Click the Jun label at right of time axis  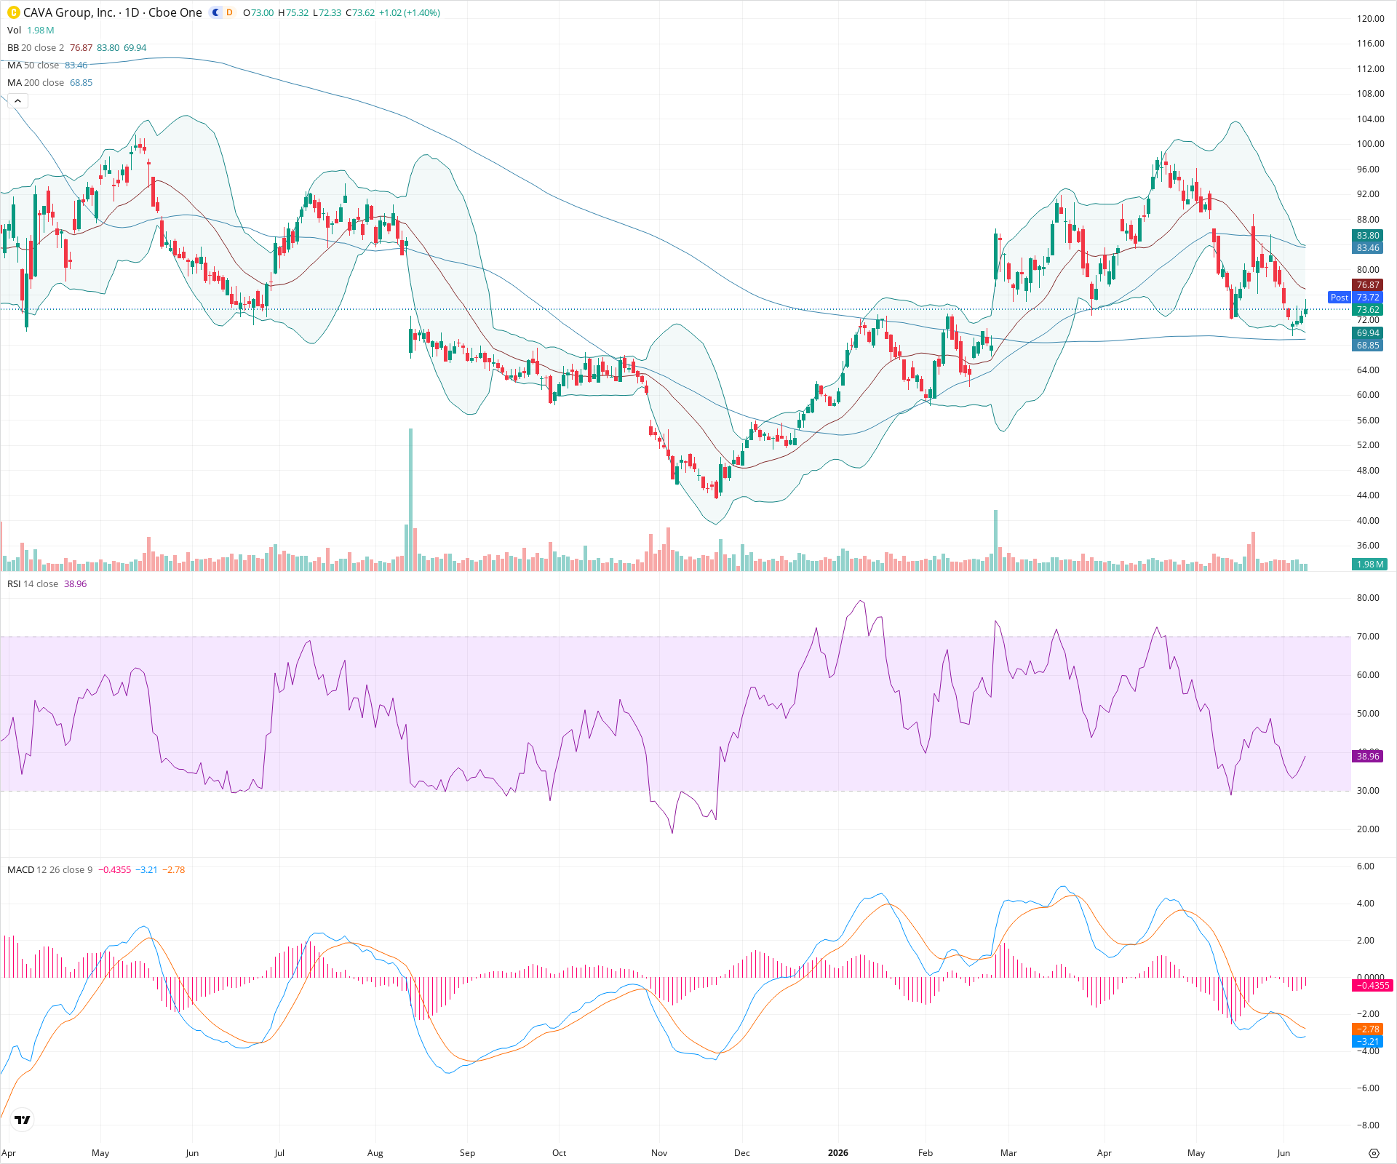coord(1283,1153)
